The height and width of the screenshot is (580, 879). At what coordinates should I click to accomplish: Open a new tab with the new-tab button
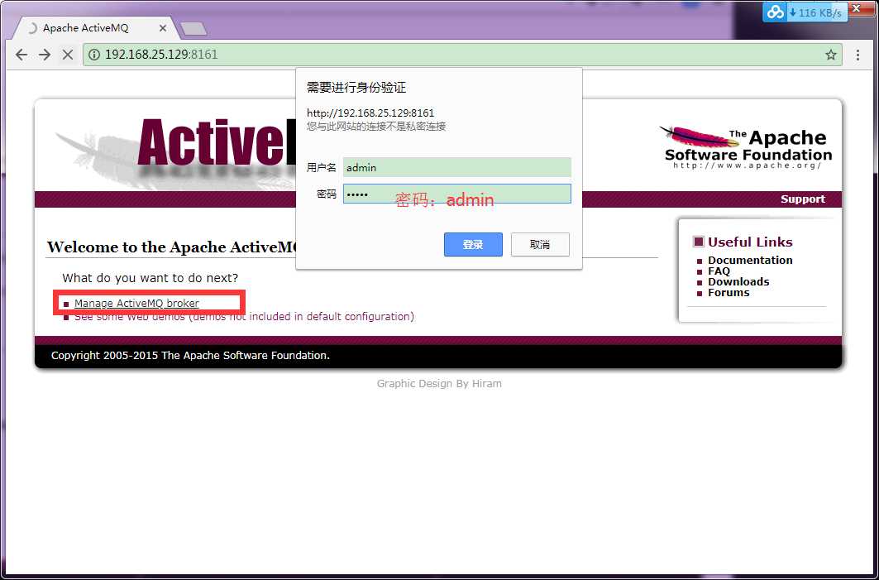pyautogui.click(x=193, y=28)
